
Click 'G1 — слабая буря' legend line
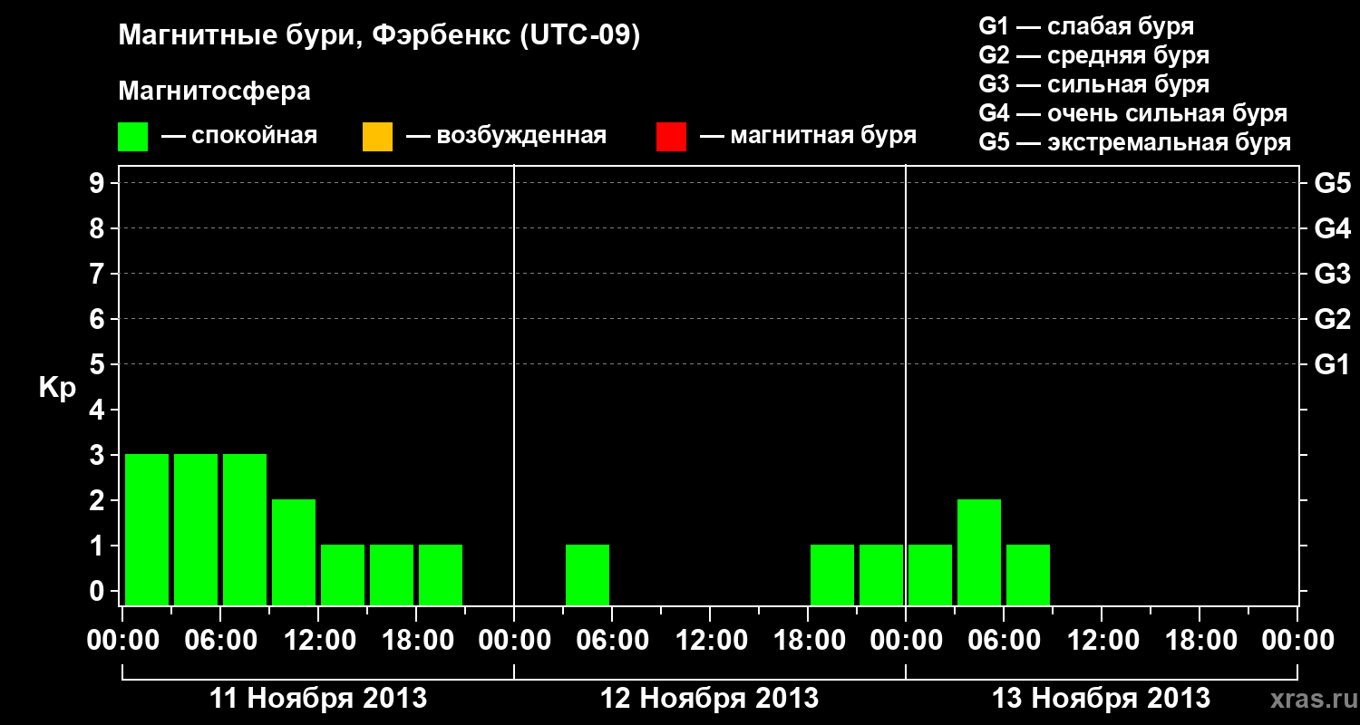(x=1086, y=25)
